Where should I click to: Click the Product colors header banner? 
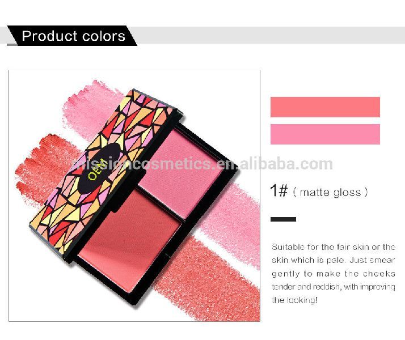pos(72,36)
